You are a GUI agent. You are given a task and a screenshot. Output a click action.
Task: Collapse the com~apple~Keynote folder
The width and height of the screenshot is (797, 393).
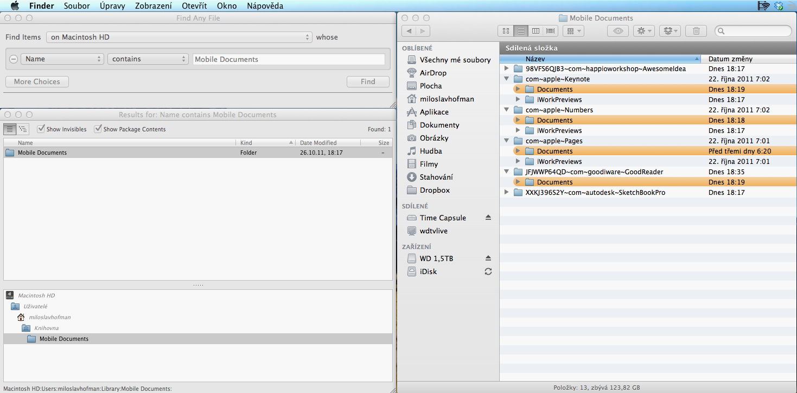tap(506, 79)
